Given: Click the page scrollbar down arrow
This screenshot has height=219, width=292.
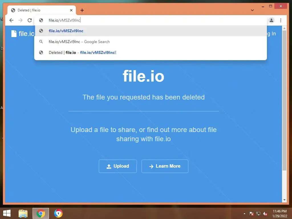Looking at the screenshot, I should tap(284, 200).
